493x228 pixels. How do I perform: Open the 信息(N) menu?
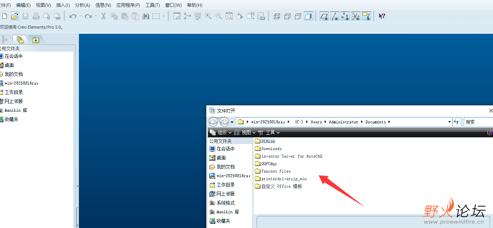tap(103, 5)
